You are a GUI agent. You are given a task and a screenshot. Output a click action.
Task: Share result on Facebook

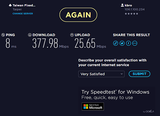pos(128,43)
